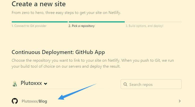Open the Plutoxxx account name selector

31,83
